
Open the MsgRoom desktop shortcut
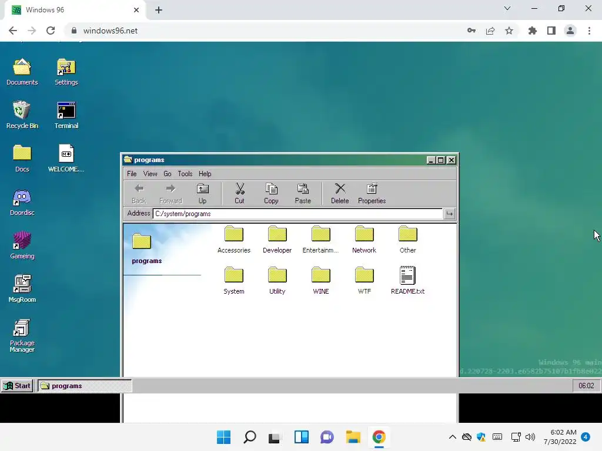[x=22, y=289]
